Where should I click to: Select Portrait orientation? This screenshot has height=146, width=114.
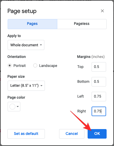(x=9, y=66)
